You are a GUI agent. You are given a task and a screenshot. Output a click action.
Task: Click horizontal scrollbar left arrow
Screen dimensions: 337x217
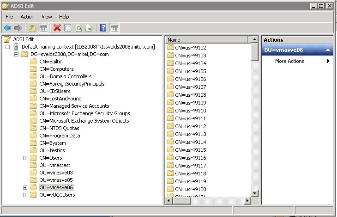click(x=168, y=201)
